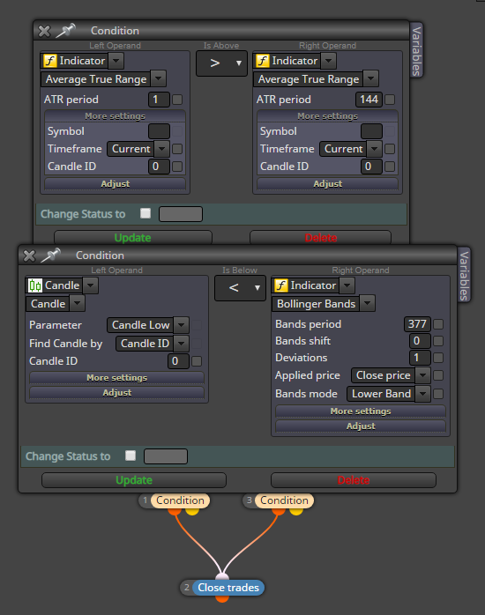Image resolution: width=485 pixels, height=615 pixels.
Task: Click Adjust under Bollinger Bands operand
Action: pyautogui.click(x=361, y=426)
